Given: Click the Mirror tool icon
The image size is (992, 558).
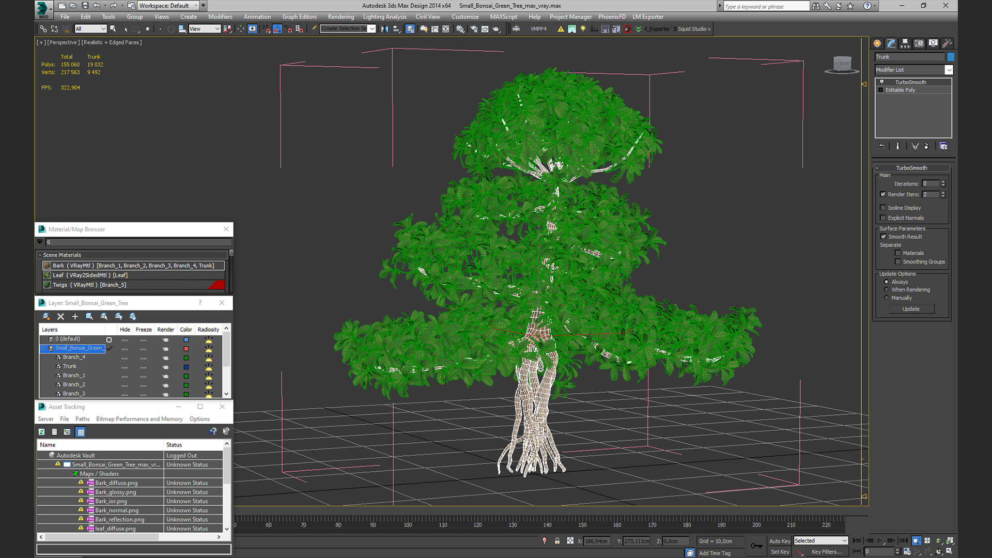Looking at the screenshot, I should (384, 29).
